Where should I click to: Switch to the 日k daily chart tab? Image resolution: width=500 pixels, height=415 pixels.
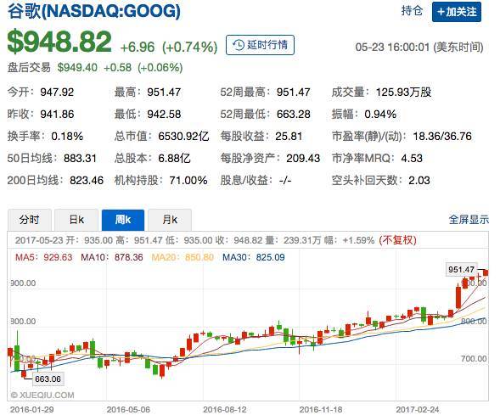click(76, 220)
